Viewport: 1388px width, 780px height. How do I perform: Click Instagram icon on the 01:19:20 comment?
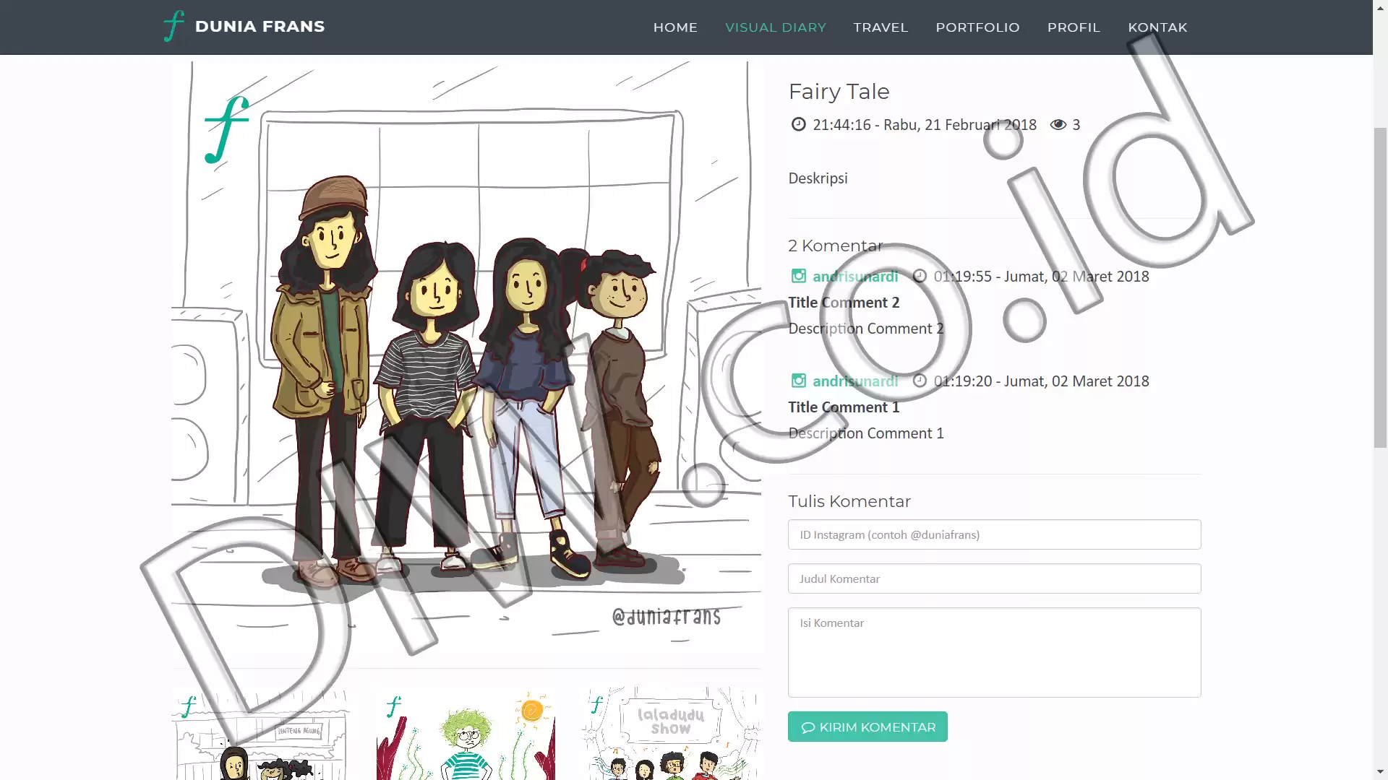pos(798,381)
